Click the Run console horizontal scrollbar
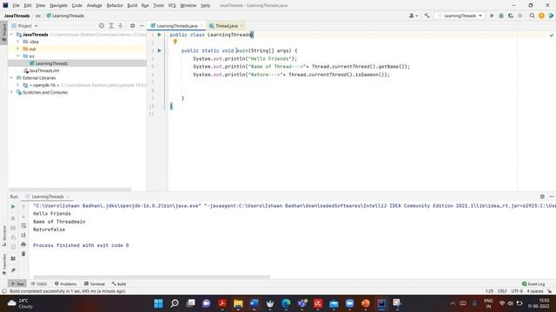This screenshot has height=312, width=556. pos(151,277)
